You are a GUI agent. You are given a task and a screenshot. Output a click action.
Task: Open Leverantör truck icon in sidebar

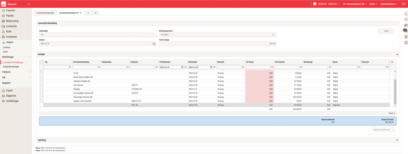pos(4,26)
